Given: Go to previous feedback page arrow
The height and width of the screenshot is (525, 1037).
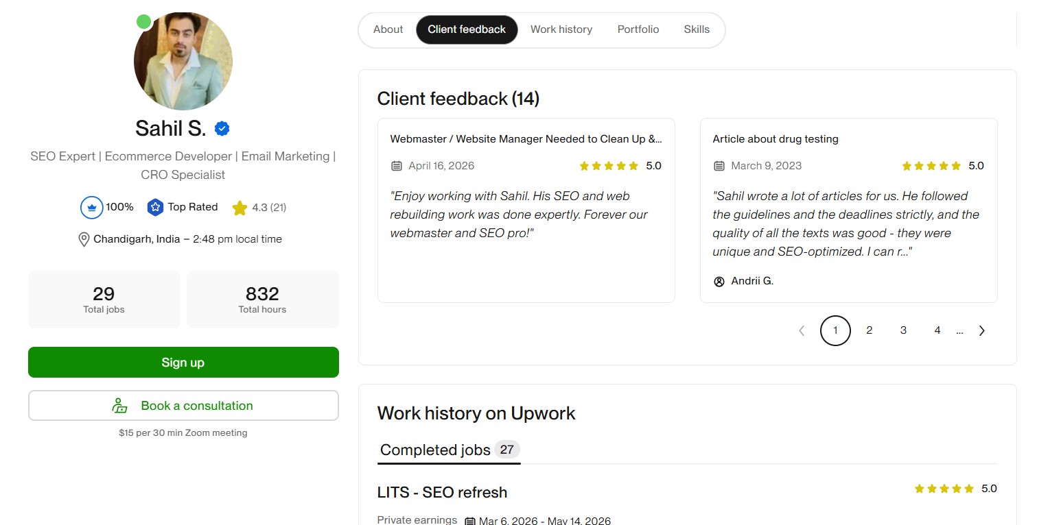Looking at the screenshot, I should 802,330.
